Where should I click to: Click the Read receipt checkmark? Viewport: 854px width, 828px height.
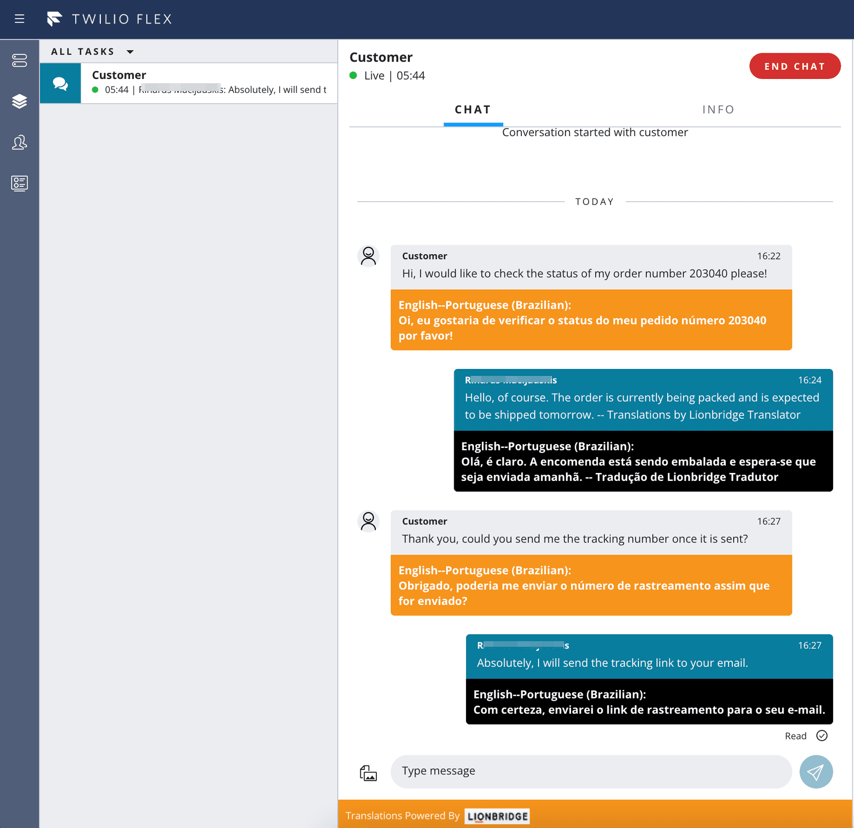[x=823, y=736]
